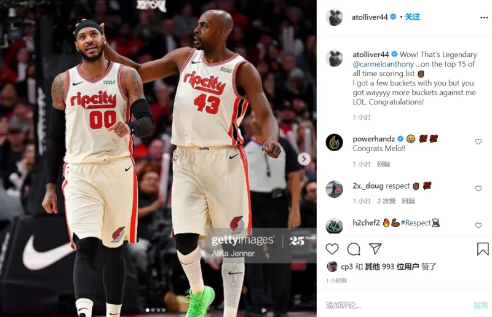
Task: Follow atolliver44 with 关注 button
Action: 412,17
